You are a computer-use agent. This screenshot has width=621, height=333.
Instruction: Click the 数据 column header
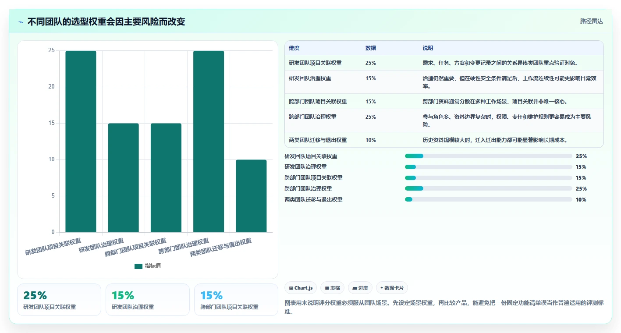tap(370, 48)
